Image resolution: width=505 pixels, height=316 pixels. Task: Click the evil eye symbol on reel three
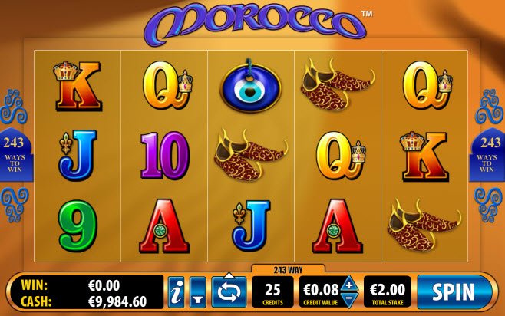250,86
